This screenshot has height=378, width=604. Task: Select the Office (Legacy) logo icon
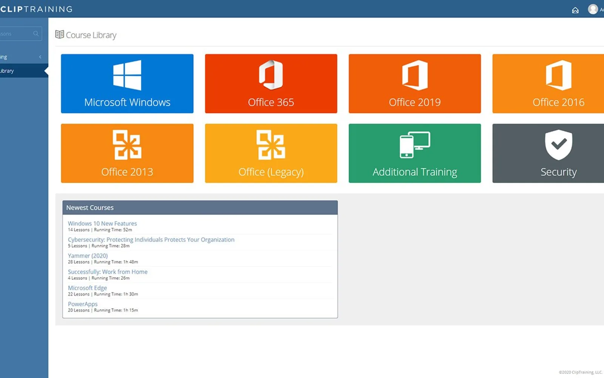coord(271,145)
